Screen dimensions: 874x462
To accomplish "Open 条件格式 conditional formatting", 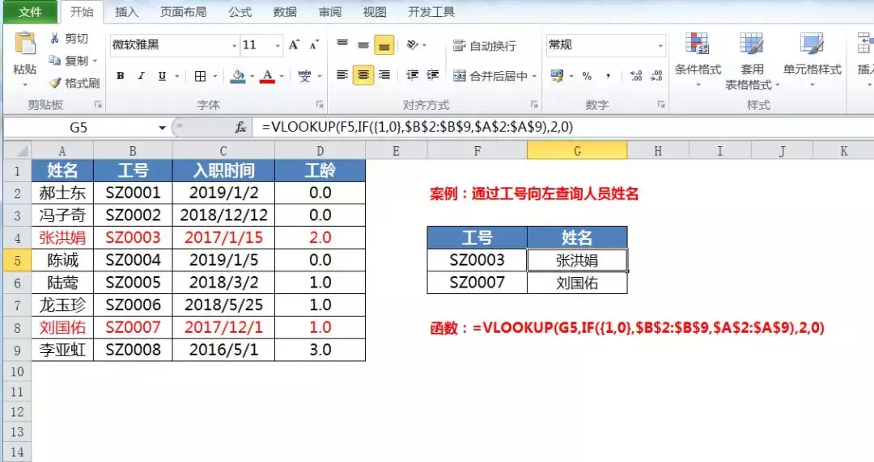I will [698, 60].
